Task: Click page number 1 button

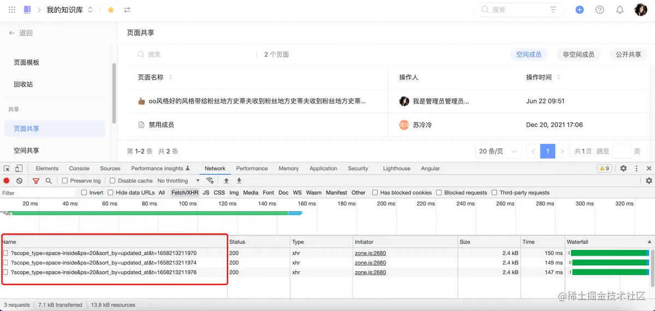Action: [547, 151]
